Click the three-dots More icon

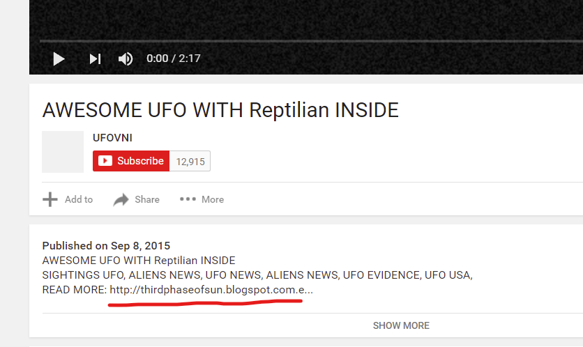click(x=188, y=199)
